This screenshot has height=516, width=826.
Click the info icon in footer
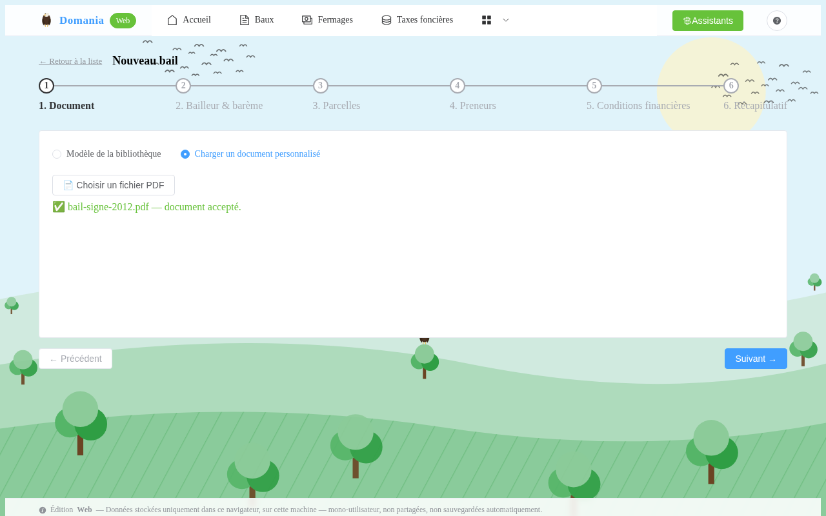click(x=43, y=510)
